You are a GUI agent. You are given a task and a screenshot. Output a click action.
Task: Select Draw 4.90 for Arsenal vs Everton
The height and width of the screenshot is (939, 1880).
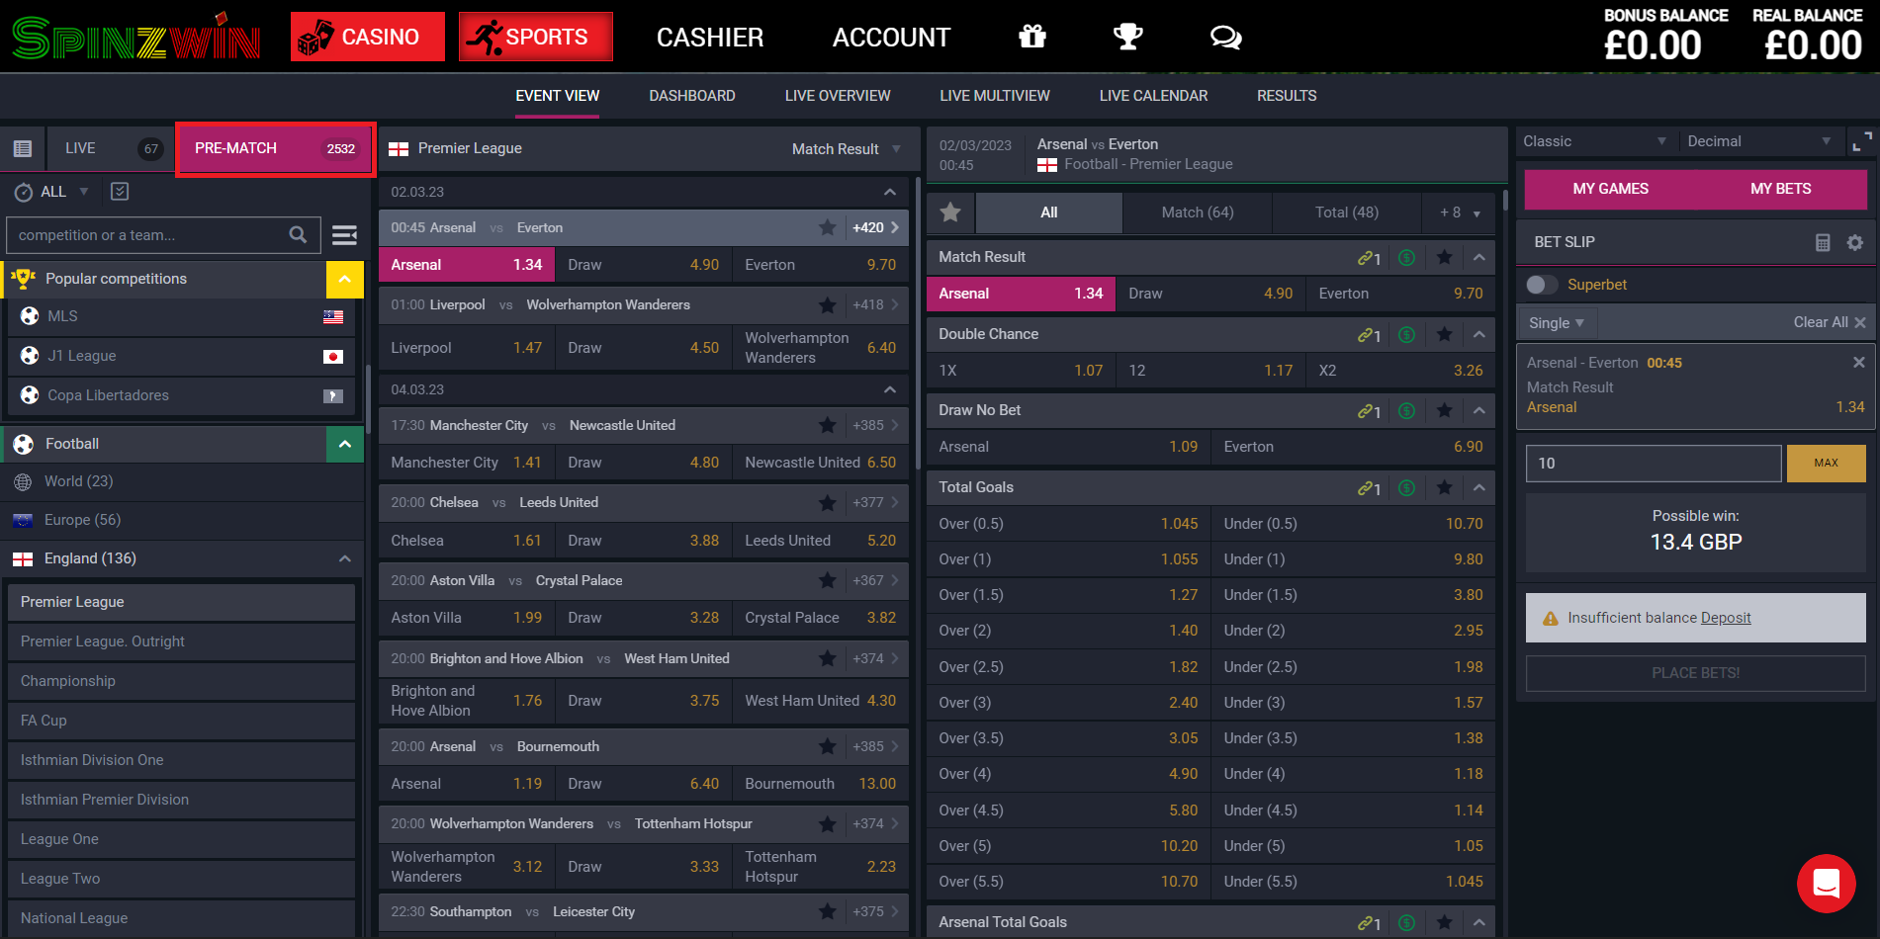coord(643,265)
